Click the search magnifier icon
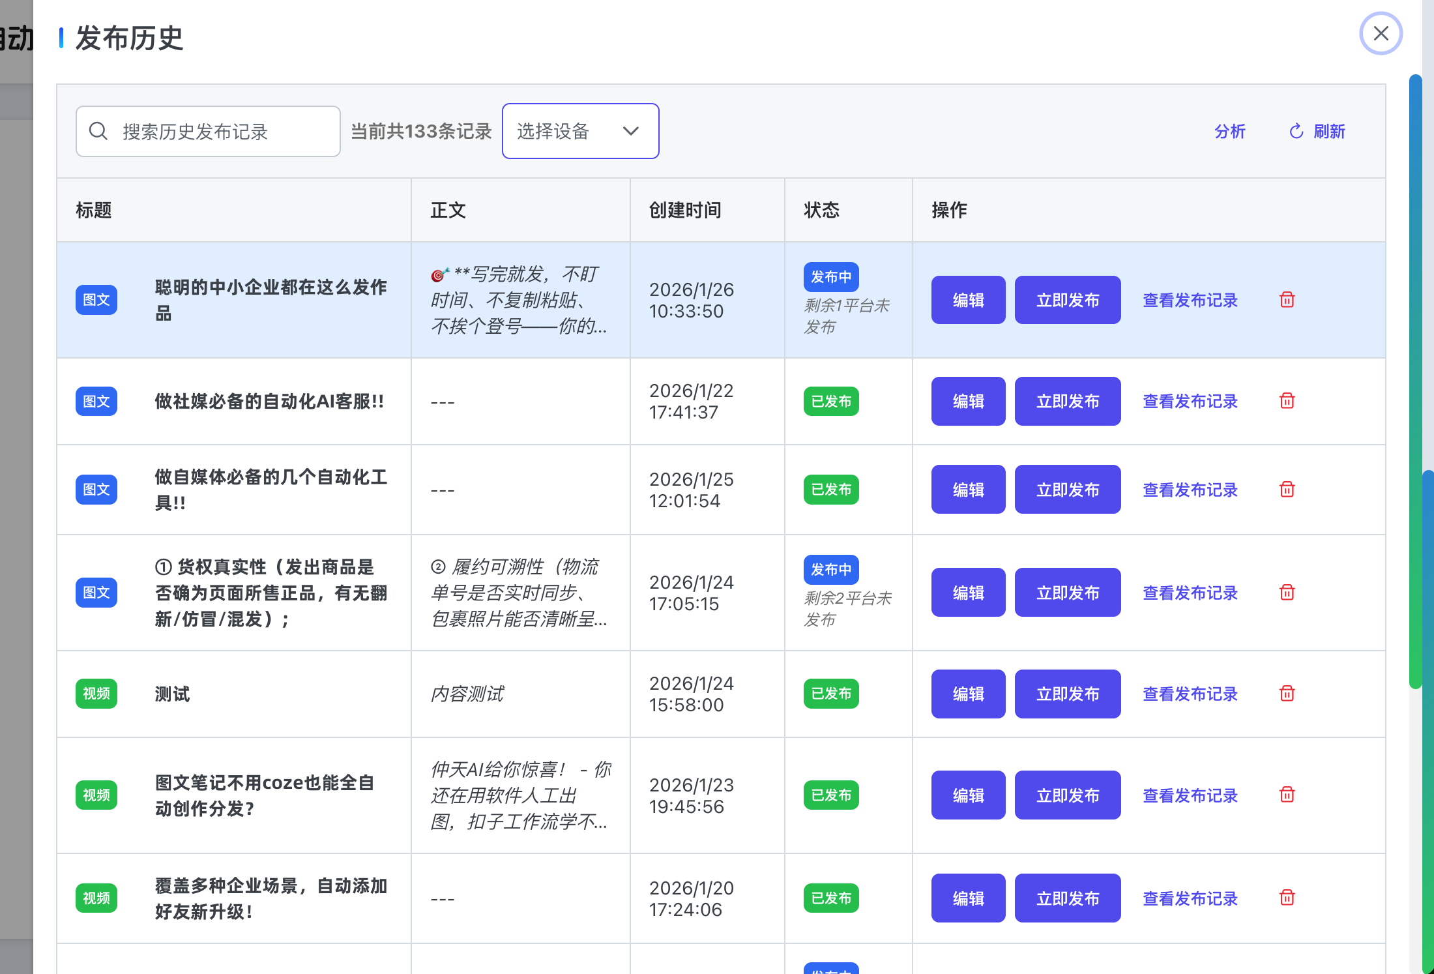 (x=98, y=132)
